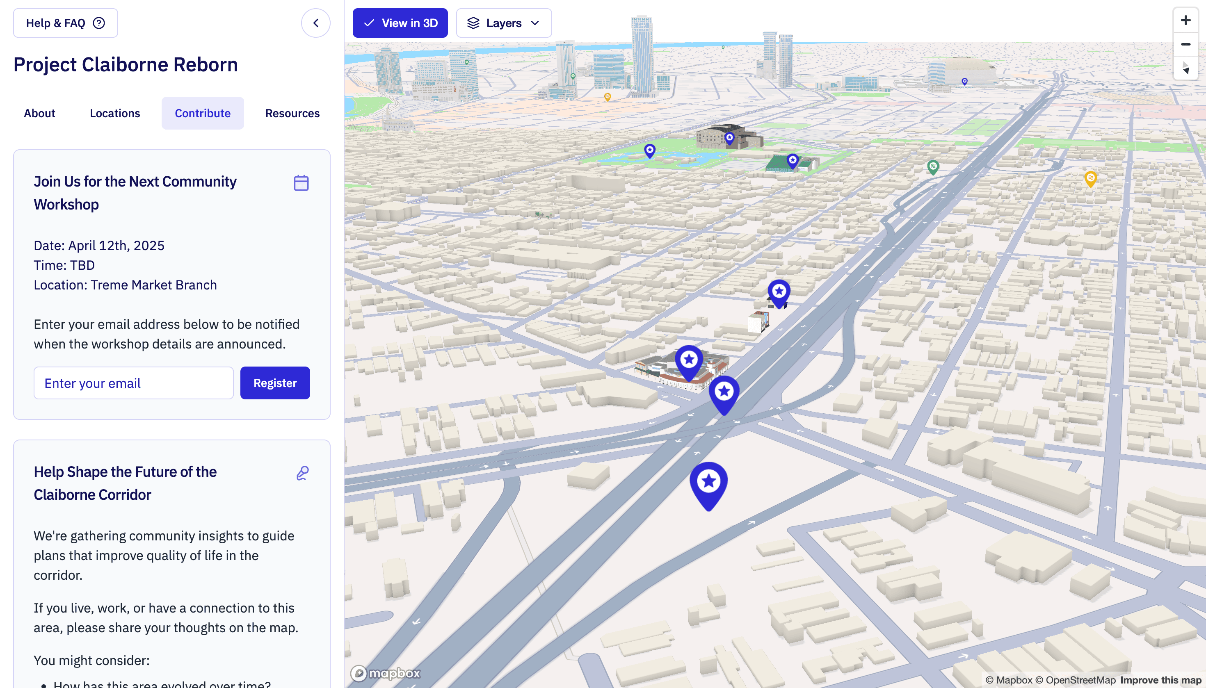Select the star marker above the small white building
1206x688 pixels.
[779, 294]
